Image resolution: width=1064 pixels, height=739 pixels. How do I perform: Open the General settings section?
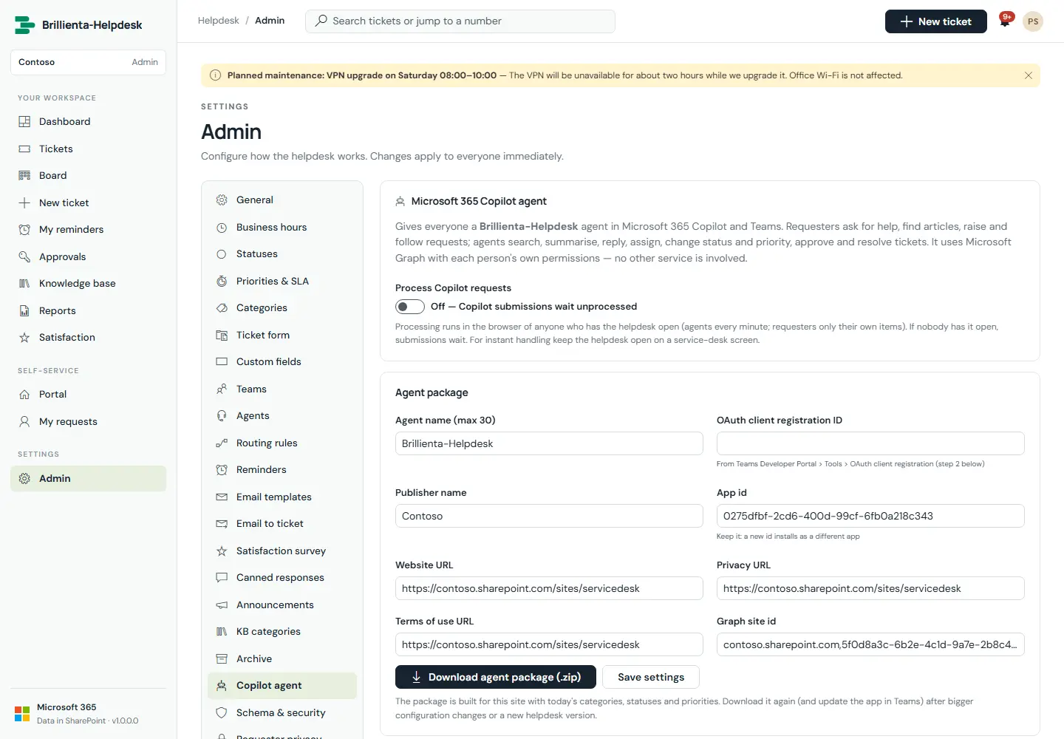click(282, 200)
